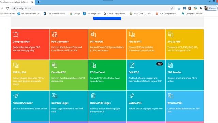Screen dimensions: 218x123
Task: Open the Excel to PDF title link
Action: 59,72
